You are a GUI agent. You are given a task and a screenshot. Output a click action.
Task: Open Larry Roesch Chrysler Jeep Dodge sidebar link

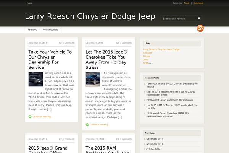[x=161, y=49]
